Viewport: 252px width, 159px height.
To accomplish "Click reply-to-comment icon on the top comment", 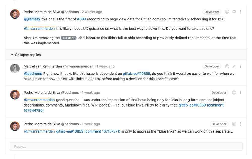I will pyautogui.click(x=234, y=12).
